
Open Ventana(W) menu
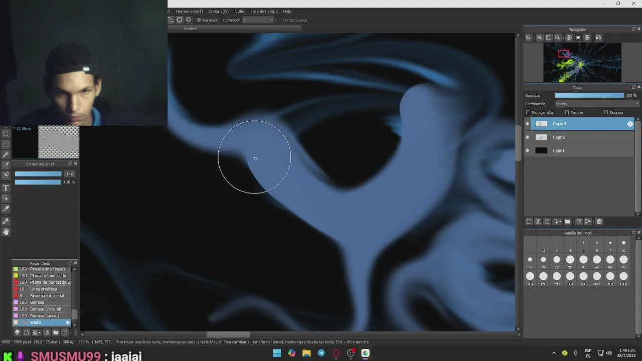click(x=218, y=11)
